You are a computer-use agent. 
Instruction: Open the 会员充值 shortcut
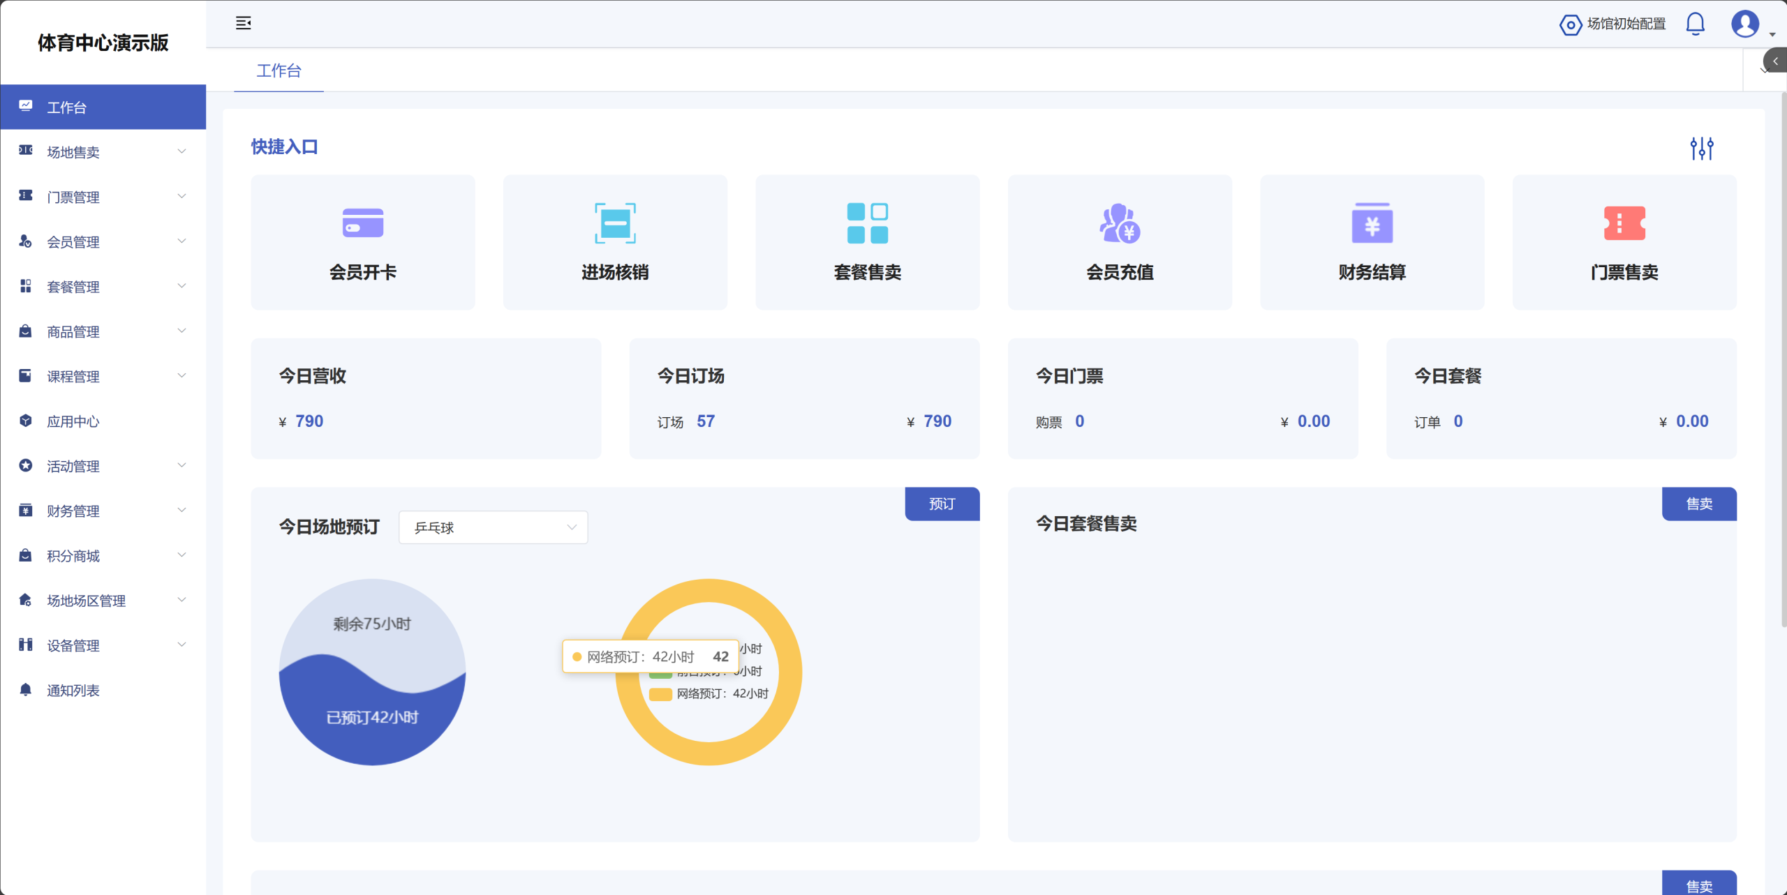[x=1120, y=242]
